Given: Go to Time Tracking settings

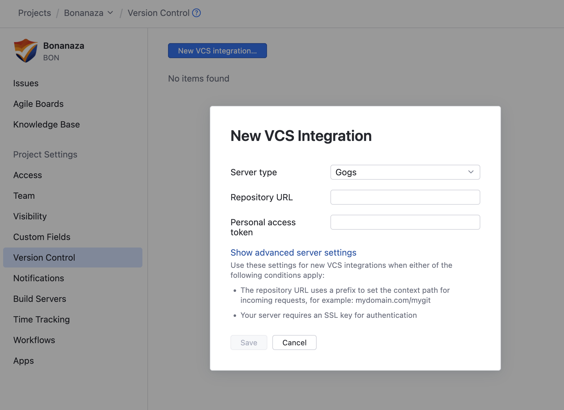Looking at the screenshot, I should tap(42, 320).
